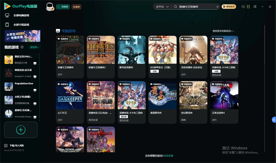
Task: Open the customer service headset icon
Action: [x=243, y=7]
